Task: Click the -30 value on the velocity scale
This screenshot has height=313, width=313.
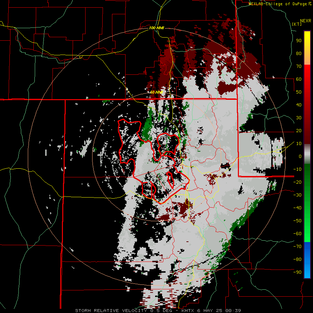Action: [x=298, y=195]
